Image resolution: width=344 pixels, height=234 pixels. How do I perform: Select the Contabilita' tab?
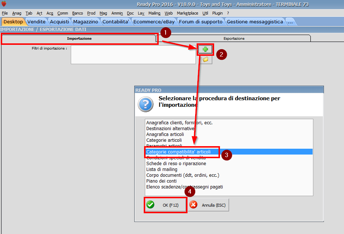[116, 22]
